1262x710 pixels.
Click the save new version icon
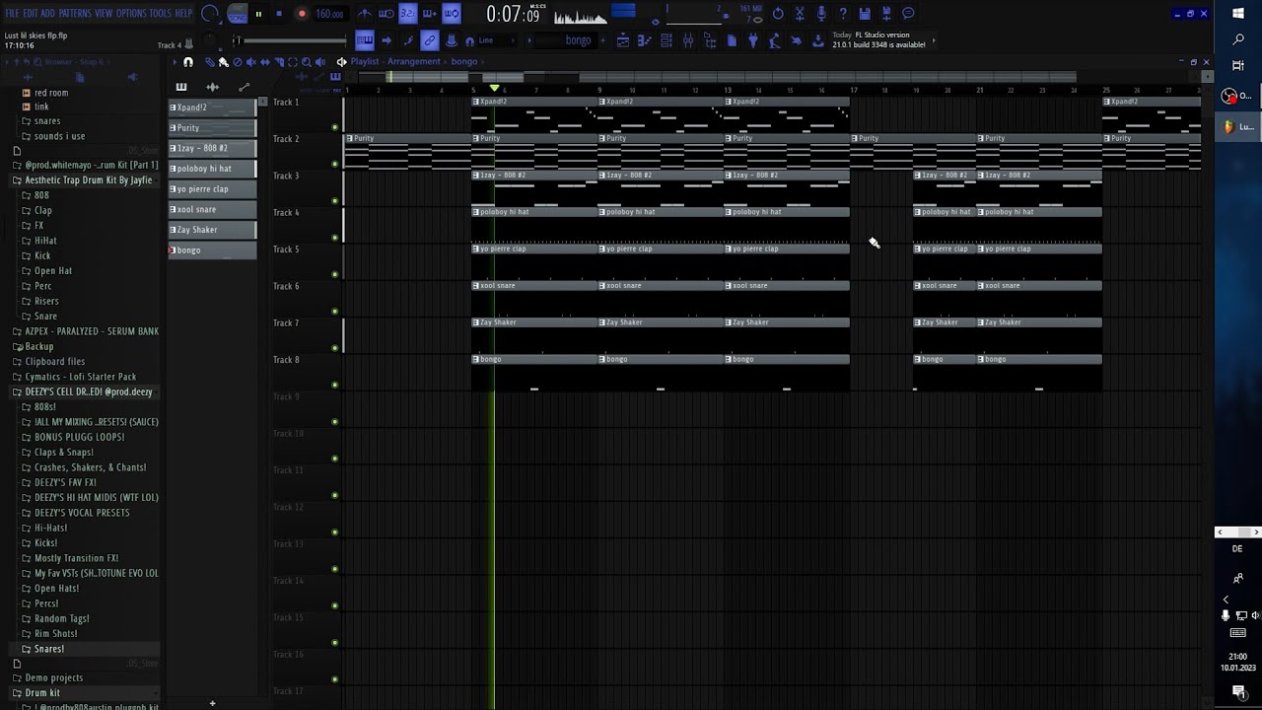(886, 14)
